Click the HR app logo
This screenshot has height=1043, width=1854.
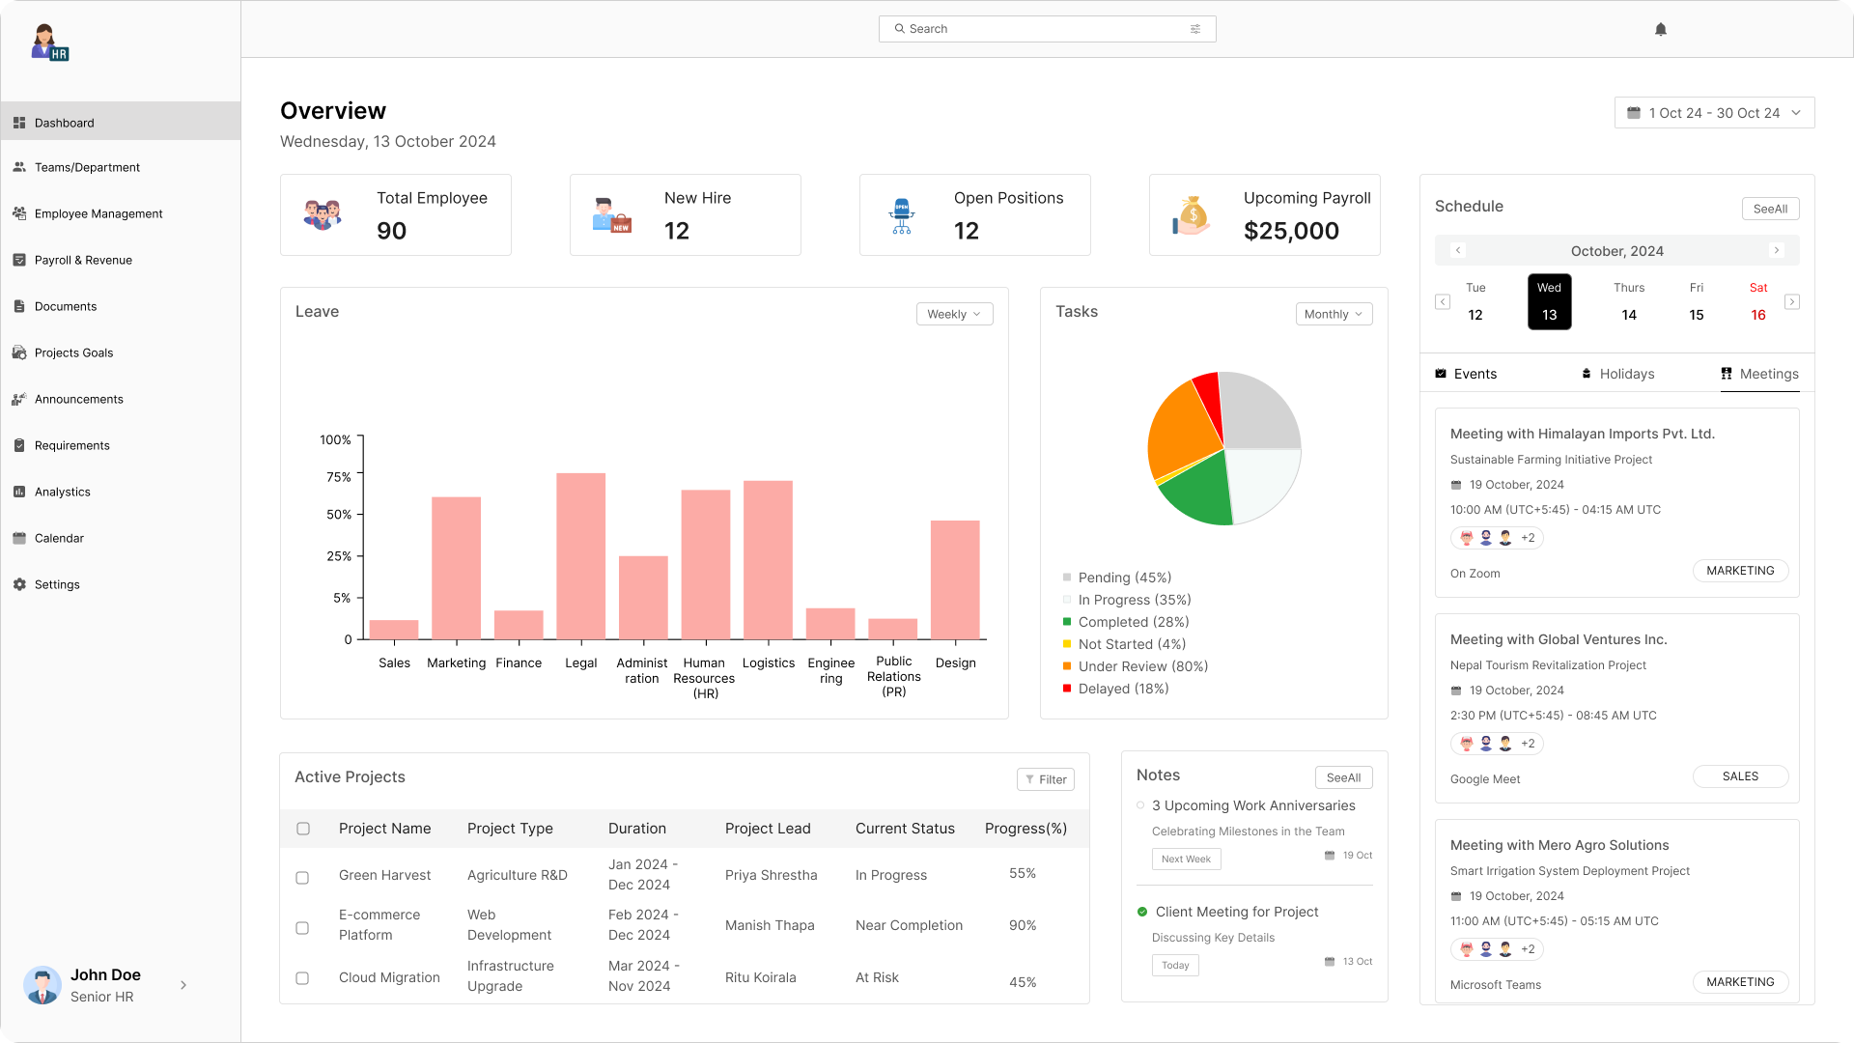pos(49,42)
